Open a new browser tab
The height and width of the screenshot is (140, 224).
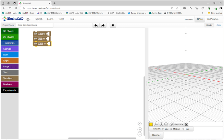click(55, 3)
